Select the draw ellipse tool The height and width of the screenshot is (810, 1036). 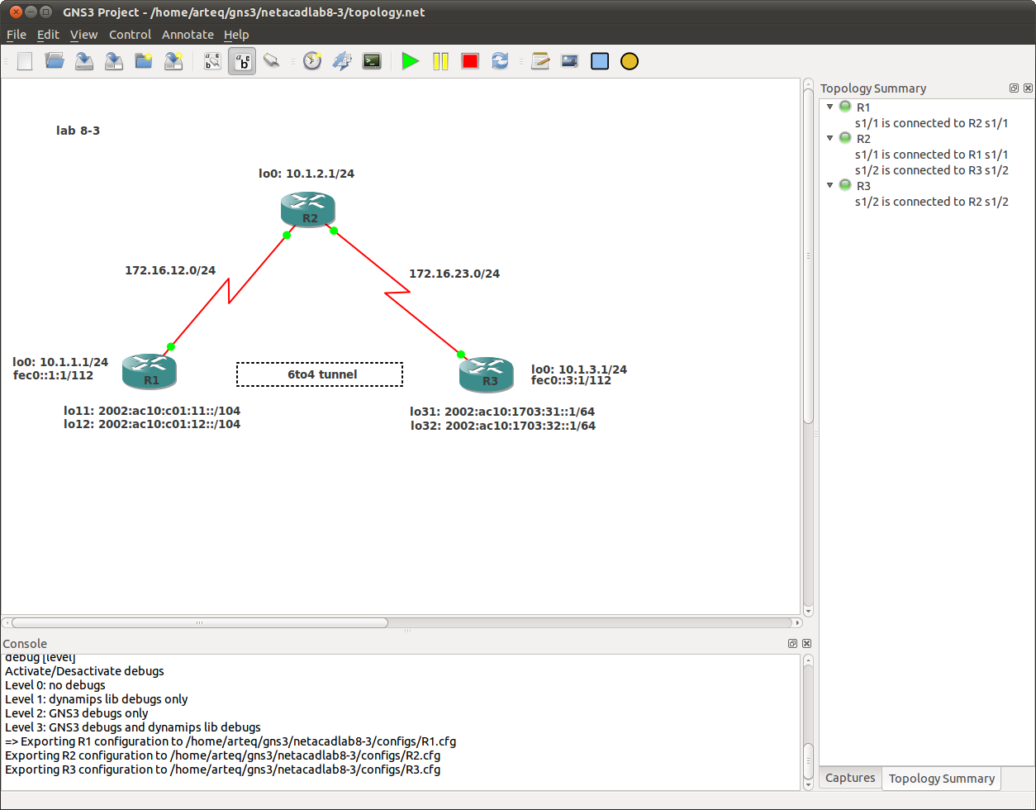(630, 61)
